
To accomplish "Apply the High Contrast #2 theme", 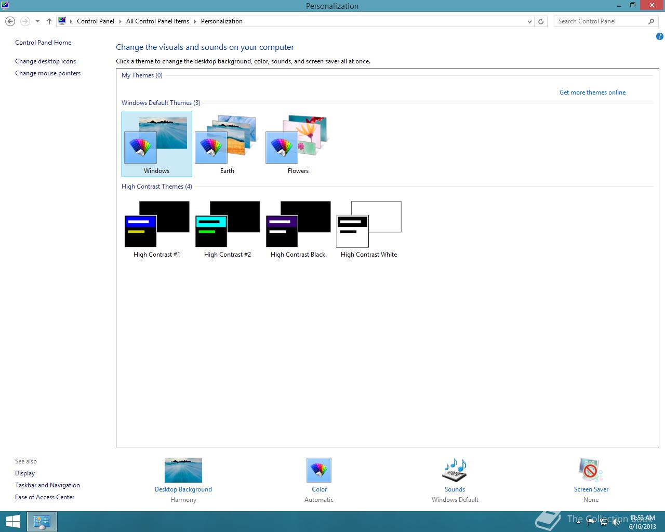I will point(227,229).
